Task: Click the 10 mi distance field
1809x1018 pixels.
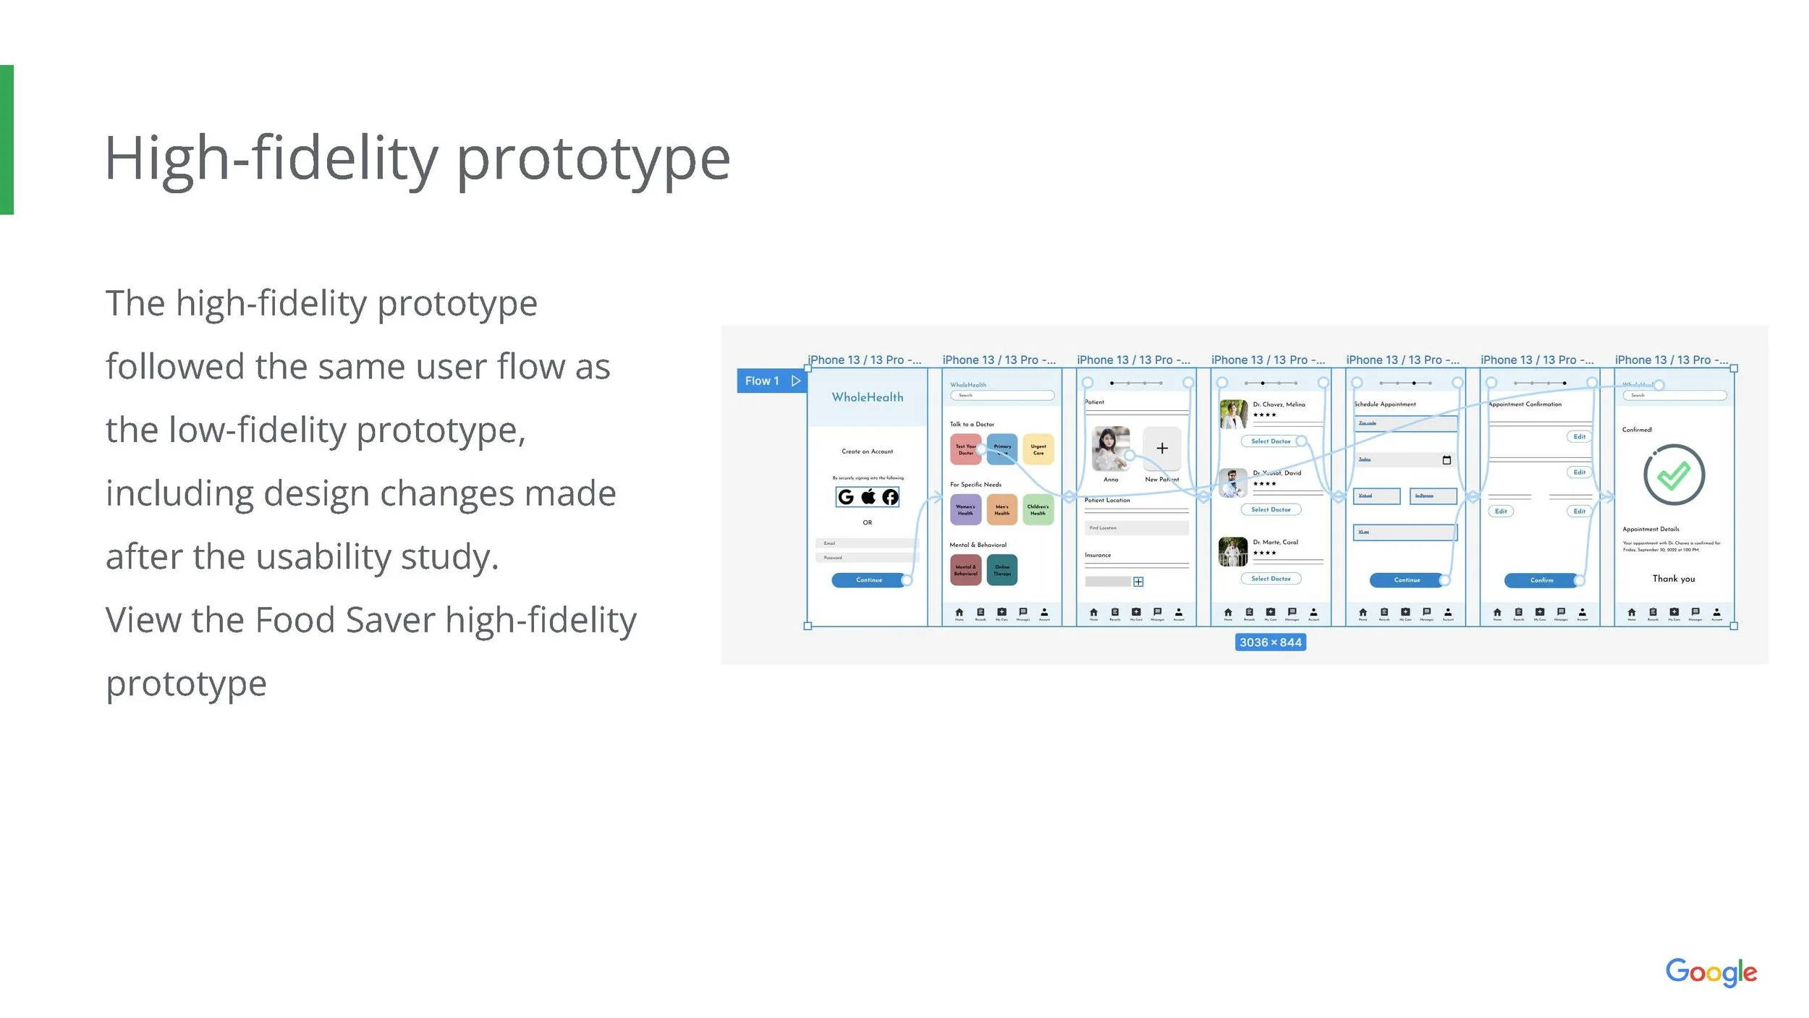Action: (x=1405, y=533)
